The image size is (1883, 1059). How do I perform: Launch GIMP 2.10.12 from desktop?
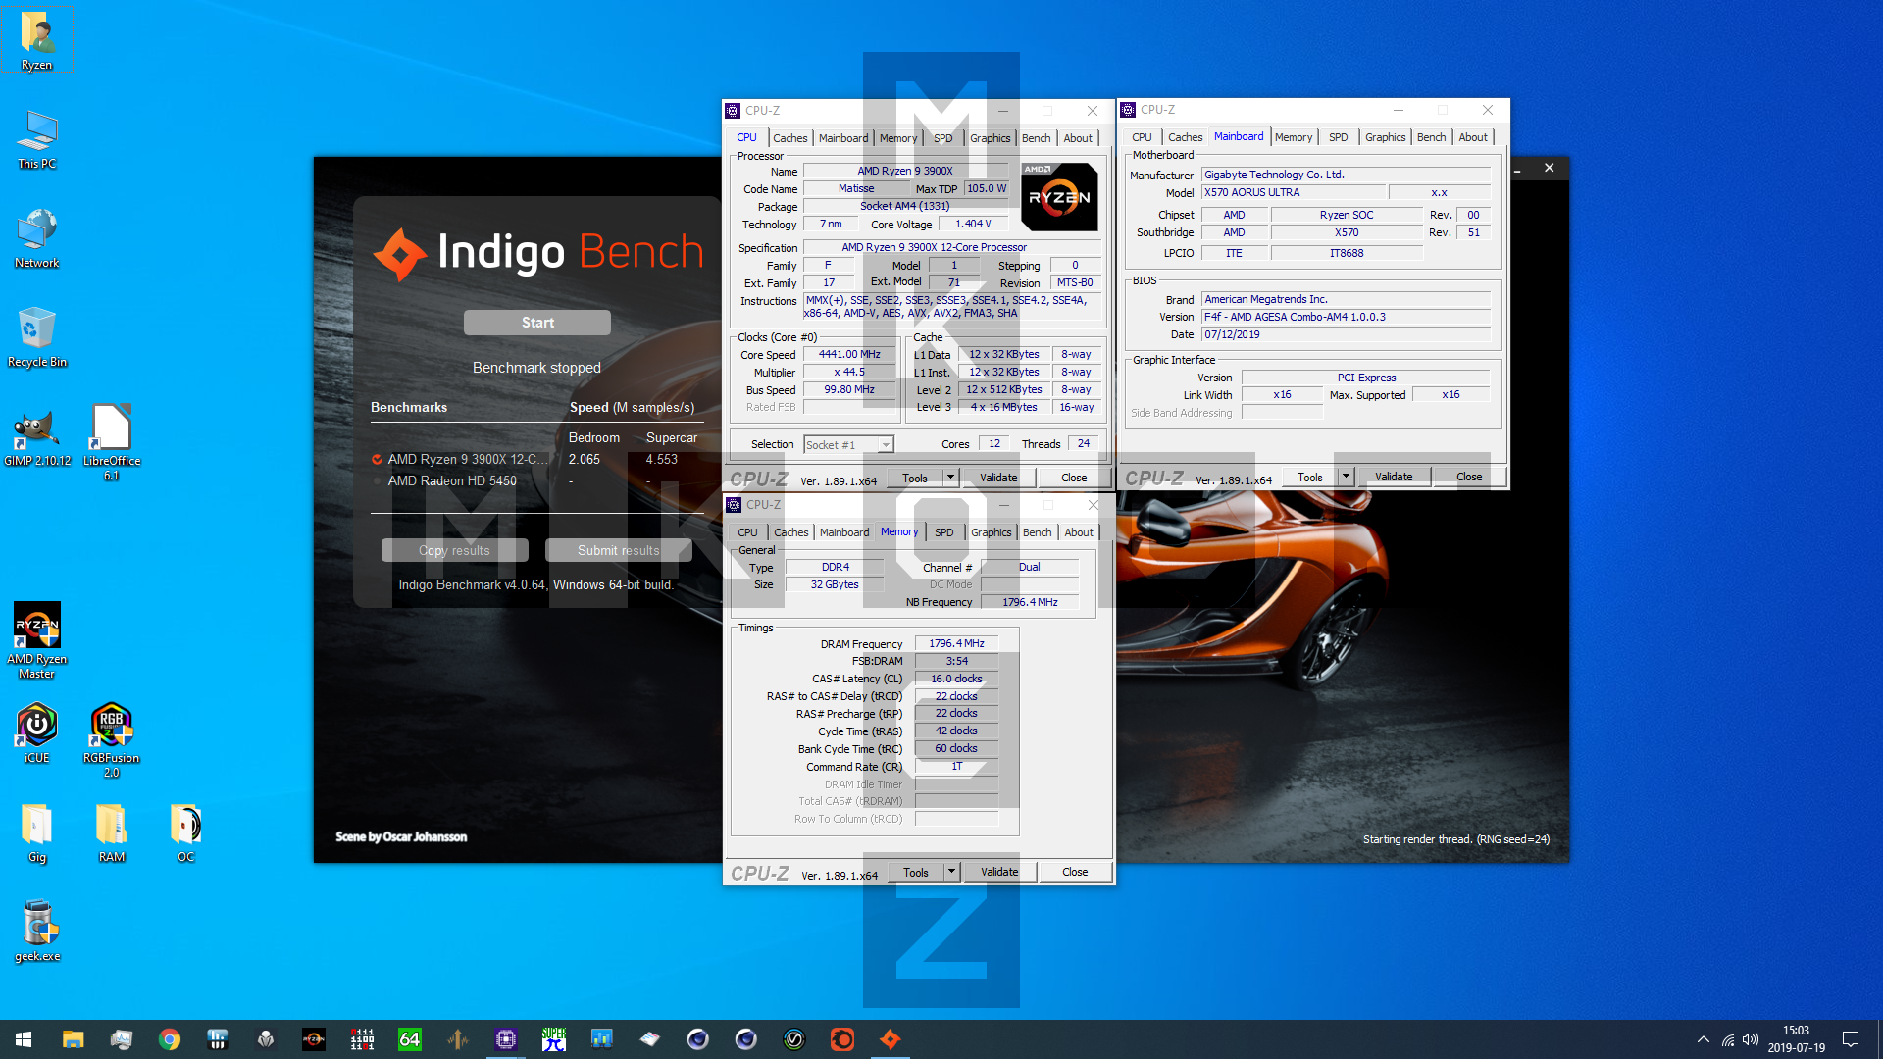37,437
